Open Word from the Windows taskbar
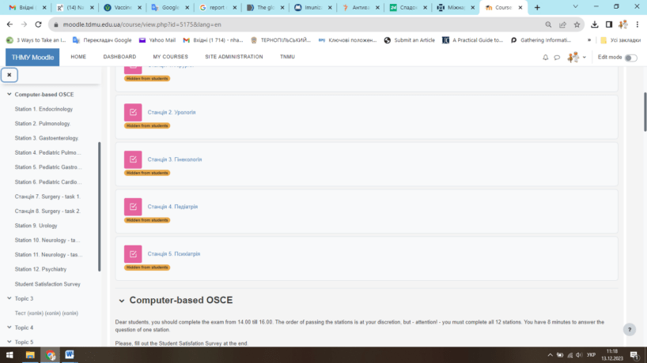 (70, 355)
